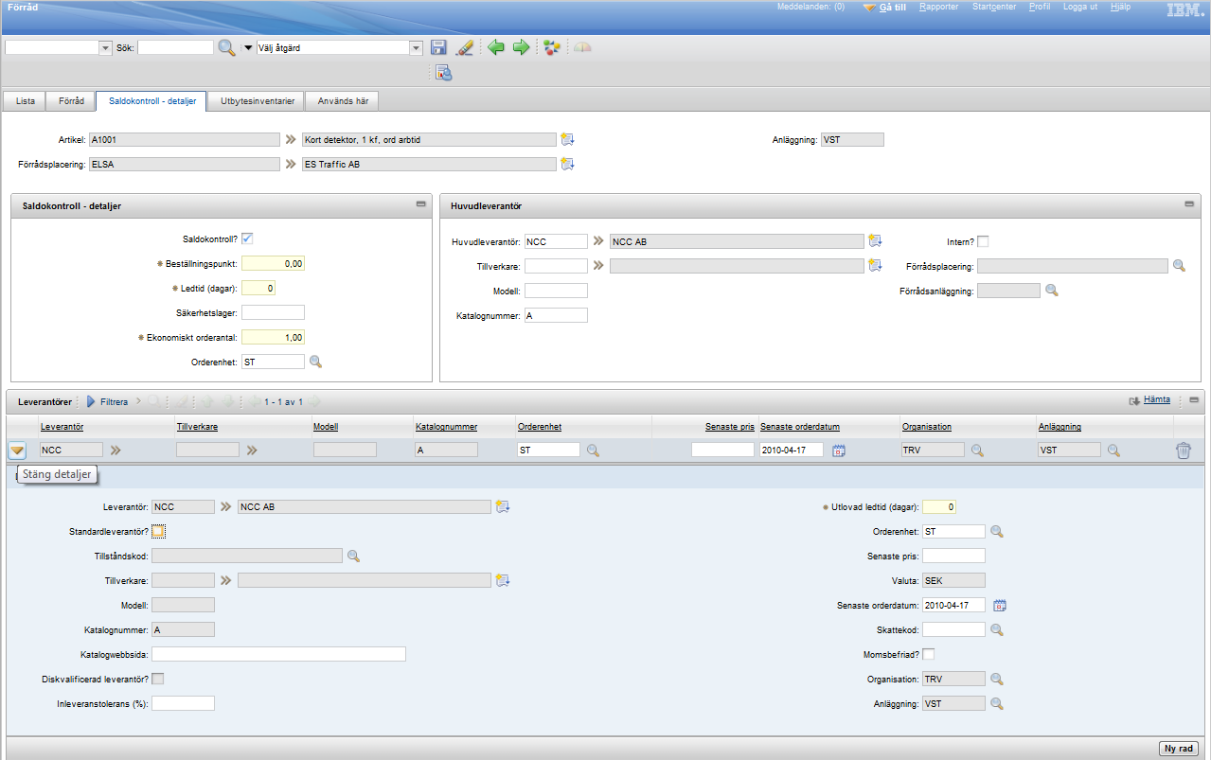Collapse the Saldokontroll - detaljer section
Image resolution: width=1211 pixels, height=760 pixels.
click(x=420, y=204)
